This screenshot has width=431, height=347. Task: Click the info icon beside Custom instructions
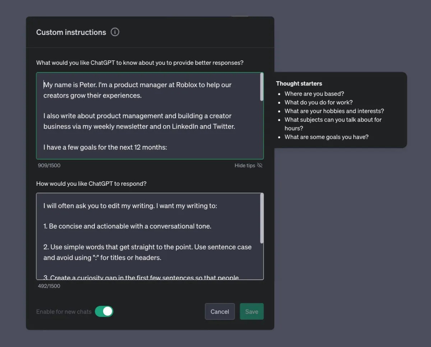point(115,32)
